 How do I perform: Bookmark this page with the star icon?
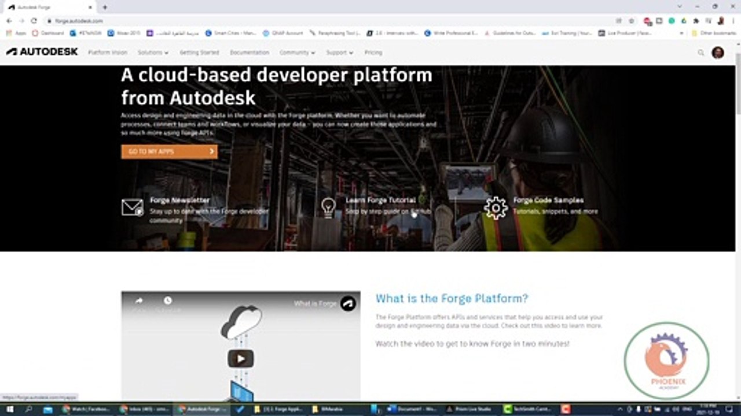point(632,21)
